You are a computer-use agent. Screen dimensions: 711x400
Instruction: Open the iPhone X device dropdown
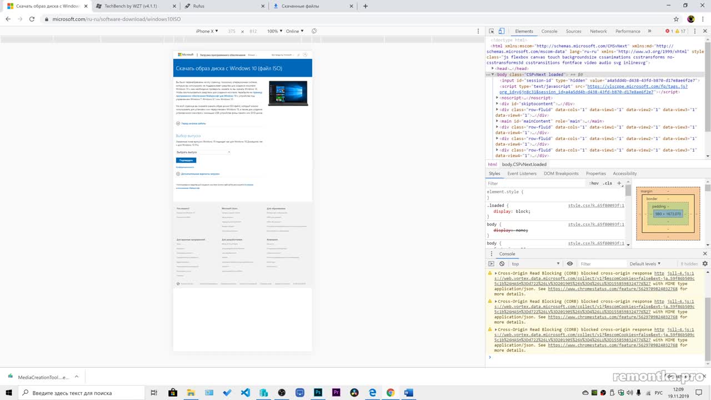click(x=207, y=31)
